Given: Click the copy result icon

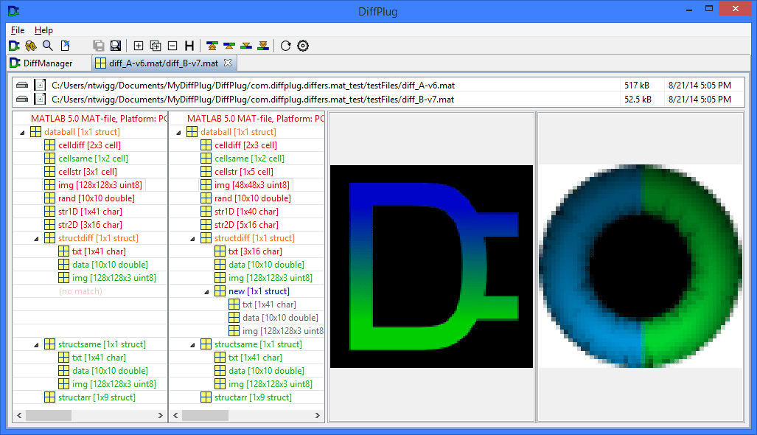Looking at the screenshot, I should pos(98,46).
